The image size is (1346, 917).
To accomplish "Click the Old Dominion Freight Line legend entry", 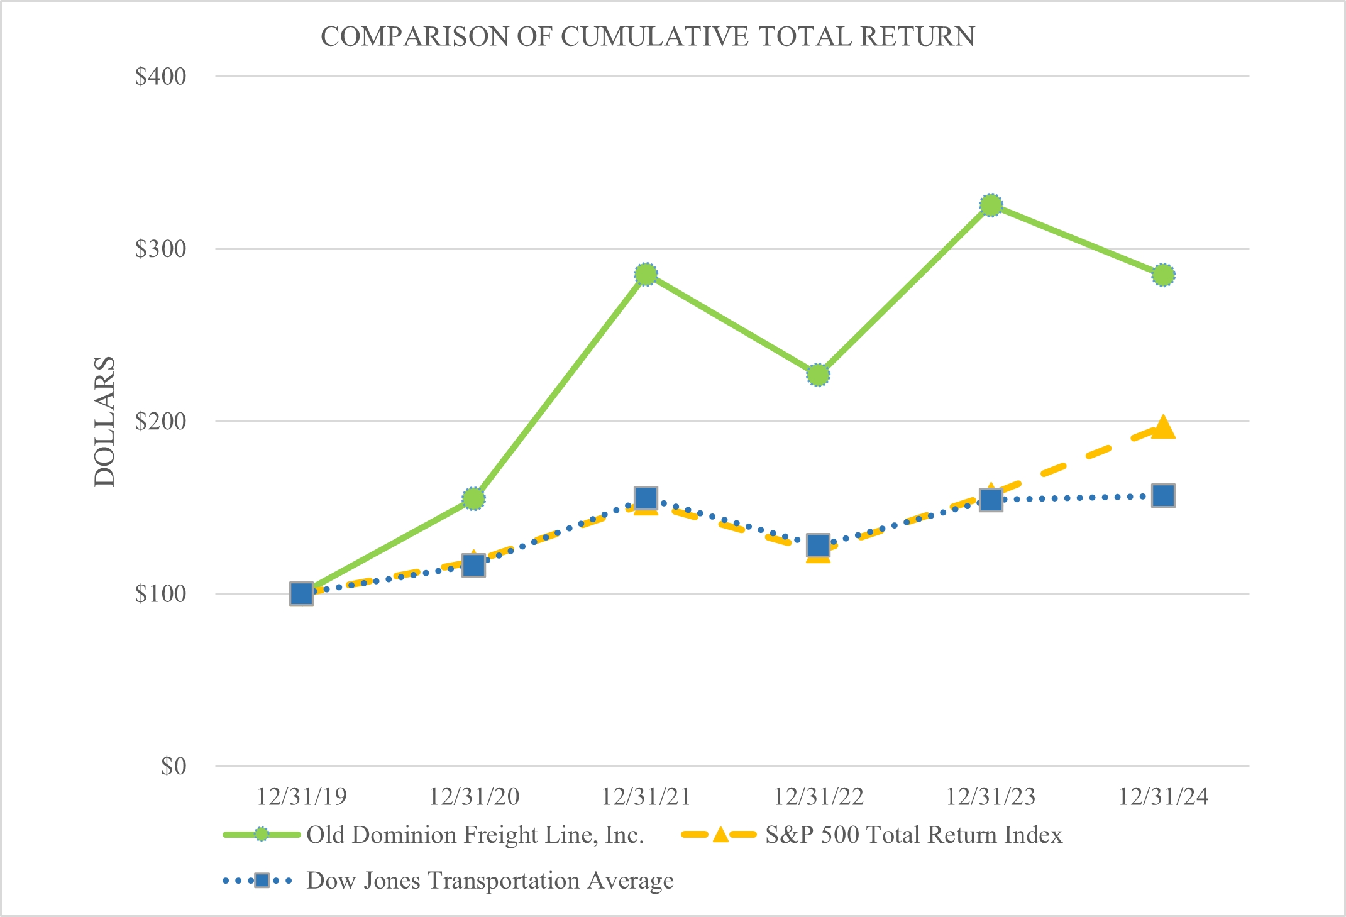I will tap(475, 835).
